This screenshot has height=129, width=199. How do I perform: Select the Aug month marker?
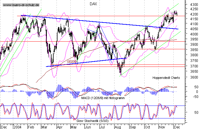pyautogui.click(x=117, y=127)
